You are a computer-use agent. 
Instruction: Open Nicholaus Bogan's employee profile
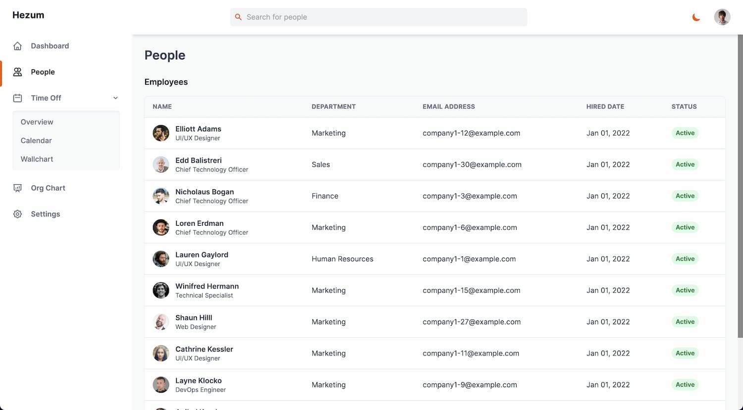point(205,192)
